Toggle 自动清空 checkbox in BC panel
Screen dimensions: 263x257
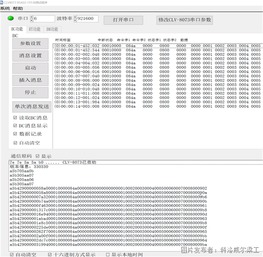tap(15, 143)
